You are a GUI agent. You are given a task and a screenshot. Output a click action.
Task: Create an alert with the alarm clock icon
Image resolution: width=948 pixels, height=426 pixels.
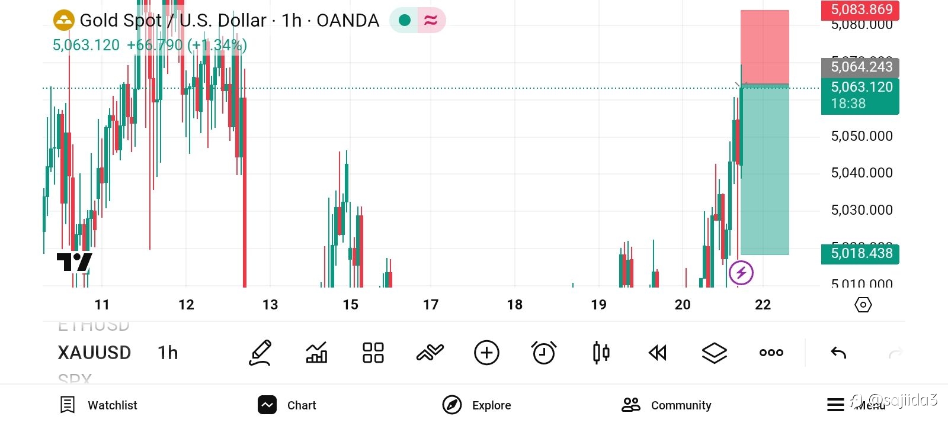pyautogui.click(x=544, y=353)
